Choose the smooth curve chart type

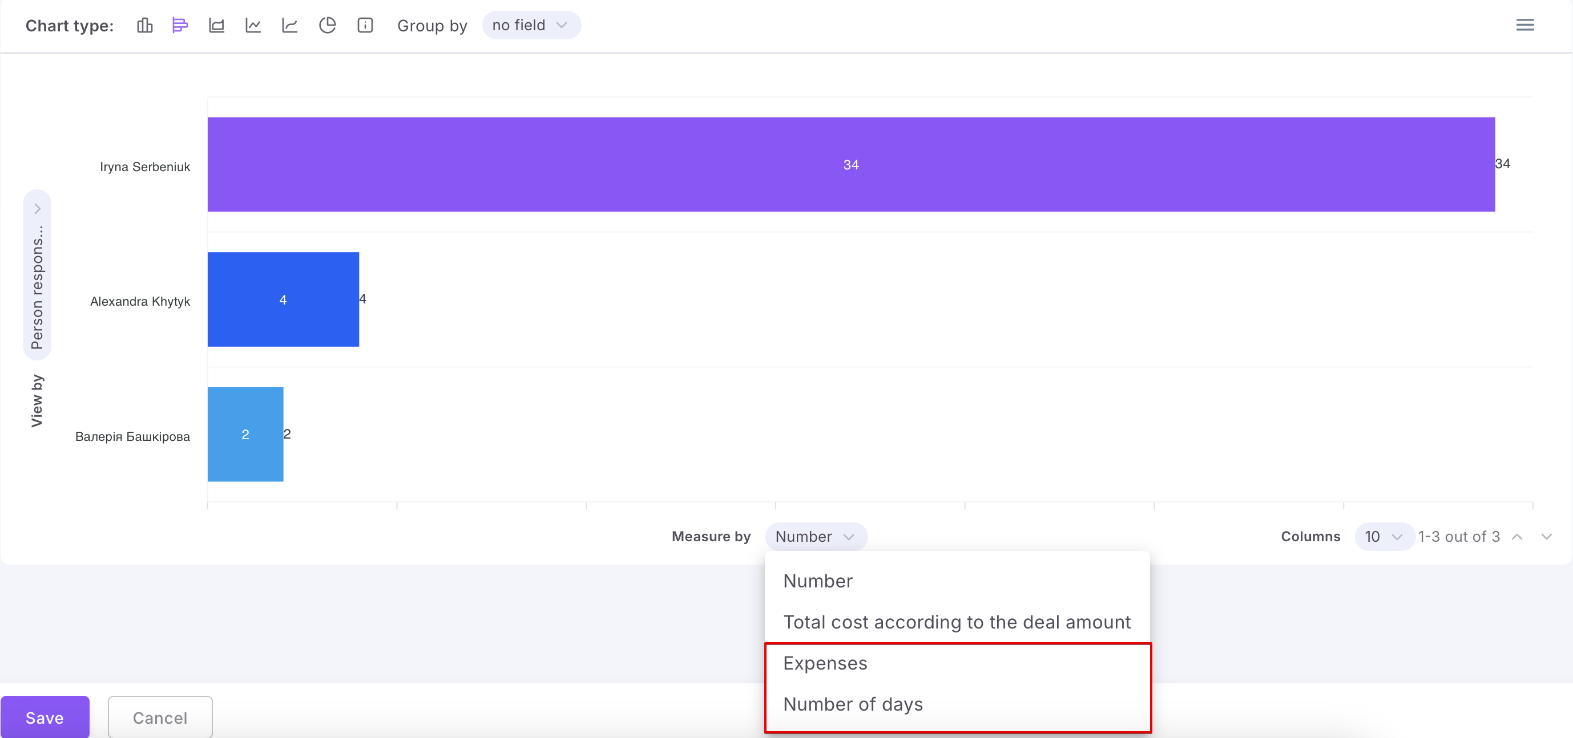(x=290, y=25)
